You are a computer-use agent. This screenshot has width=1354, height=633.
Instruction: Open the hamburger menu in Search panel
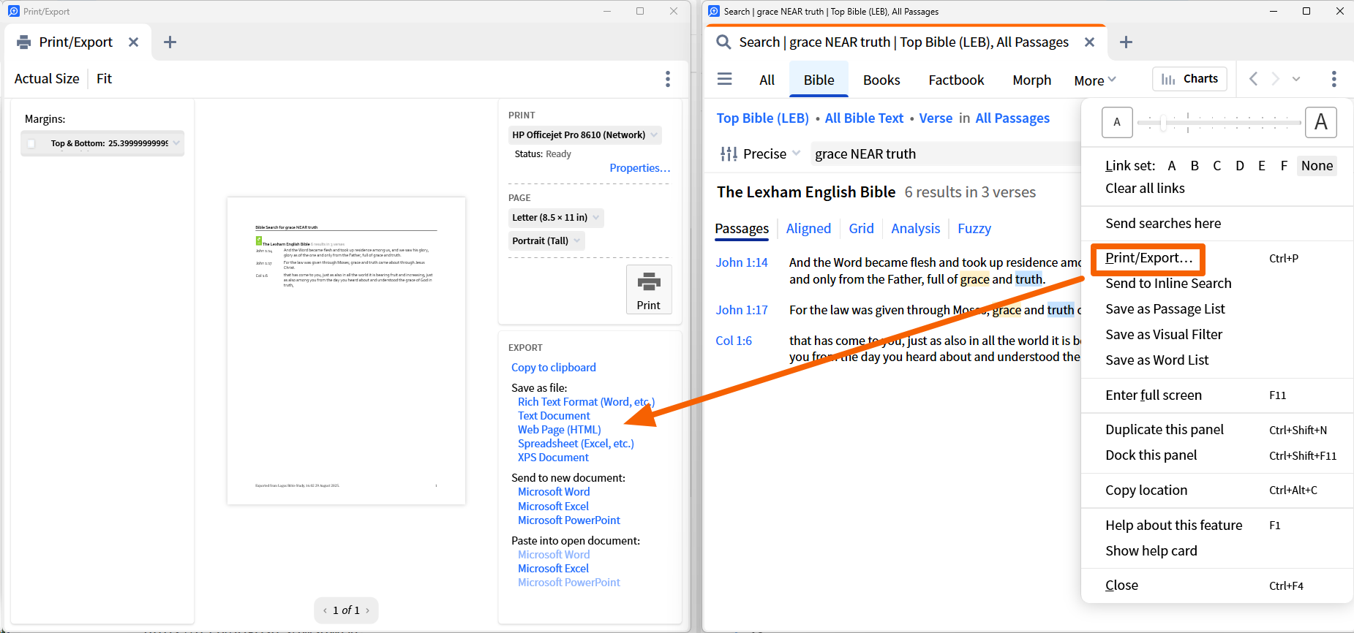[725, 79]
